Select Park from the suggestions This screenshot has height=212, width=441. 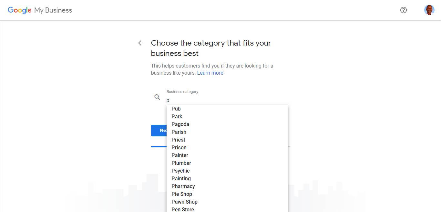227,116
